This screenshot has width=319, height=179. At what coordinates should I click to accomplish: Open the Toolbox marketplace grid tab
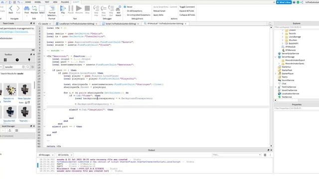point(5,60)
